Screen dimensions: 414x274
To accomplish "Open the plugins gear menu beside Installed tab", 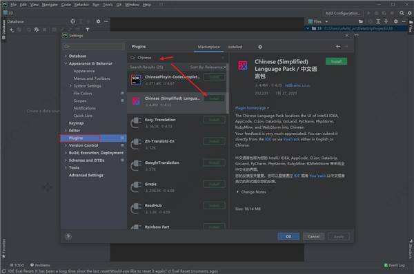I will pyautogui.click(x=260, y=47).
